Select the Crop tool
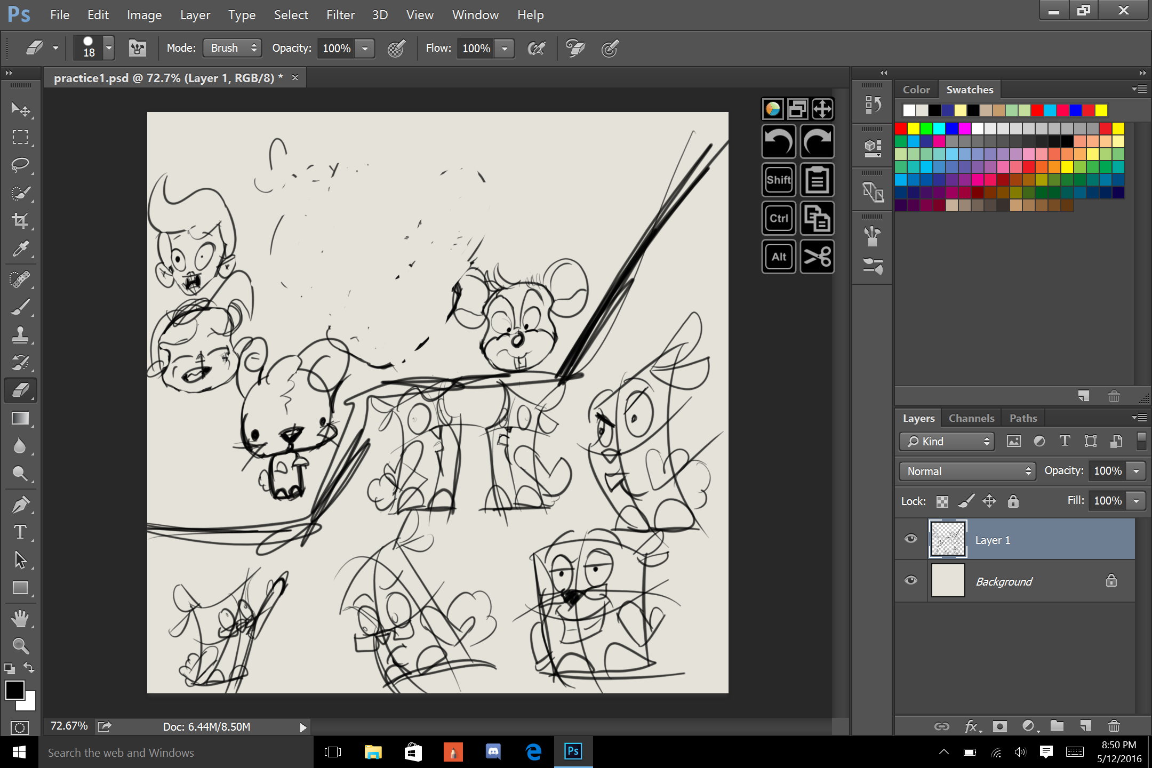Viewport: 1152px width, 768px height. (x=20, y=220)
